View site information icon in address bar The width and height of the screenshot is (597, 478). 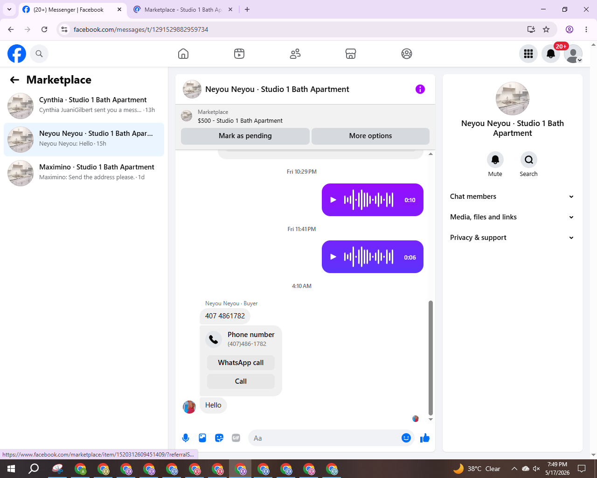point(65,29)
